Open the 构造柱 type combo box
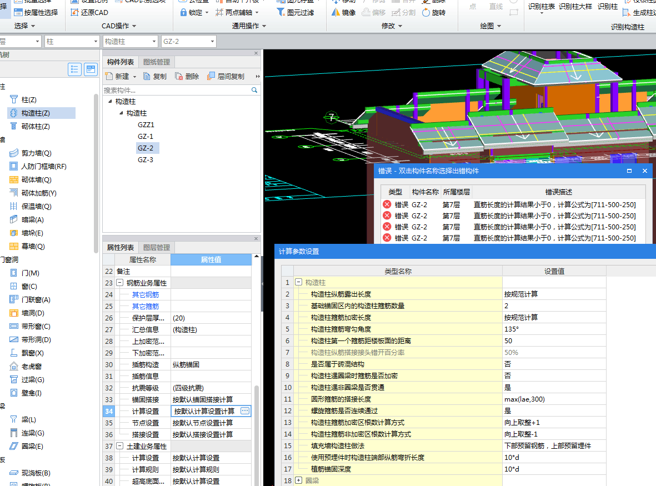Image resolution: width=656 pixels, height=486 pixels. pyautogui.click(x=129, y=42)
